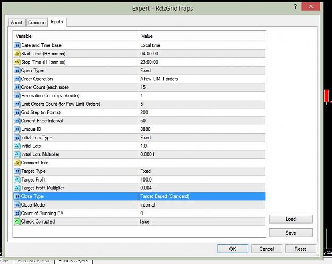Switch to the About tab
This screenshot has height=264, width=332.
coord(16,22)
